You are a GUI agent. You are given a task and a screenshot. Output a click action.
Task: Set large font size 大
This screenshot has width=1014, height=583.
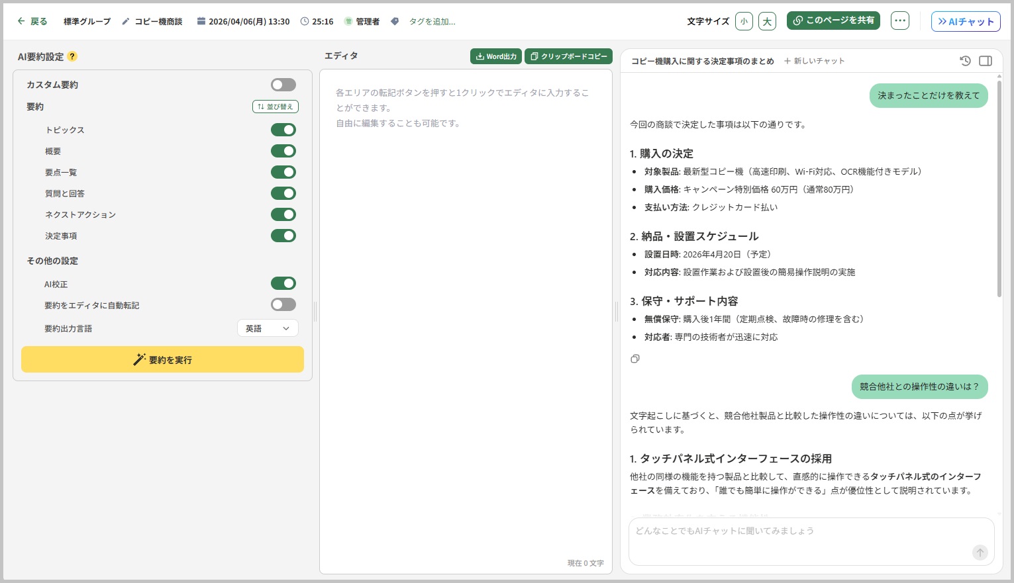tap(767, 21)
